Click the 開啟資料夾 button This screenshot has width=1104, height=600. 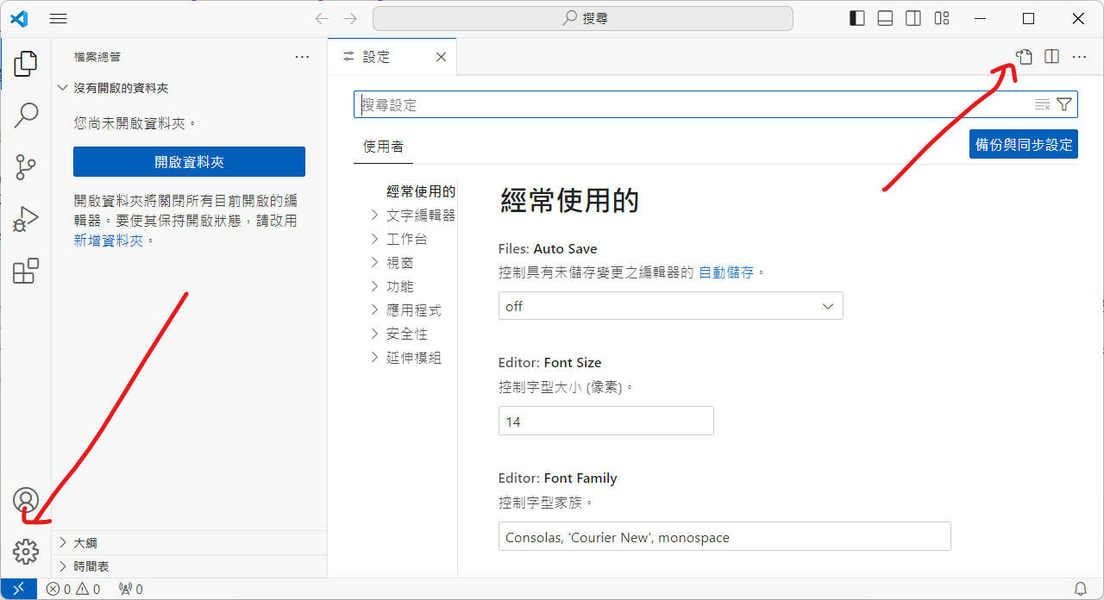(189, 161)
